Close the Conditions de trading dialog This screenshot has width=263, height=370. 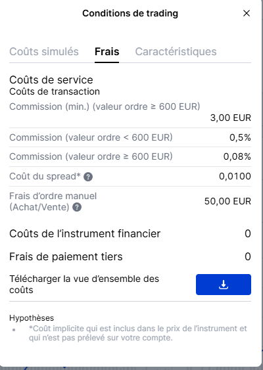247,13
